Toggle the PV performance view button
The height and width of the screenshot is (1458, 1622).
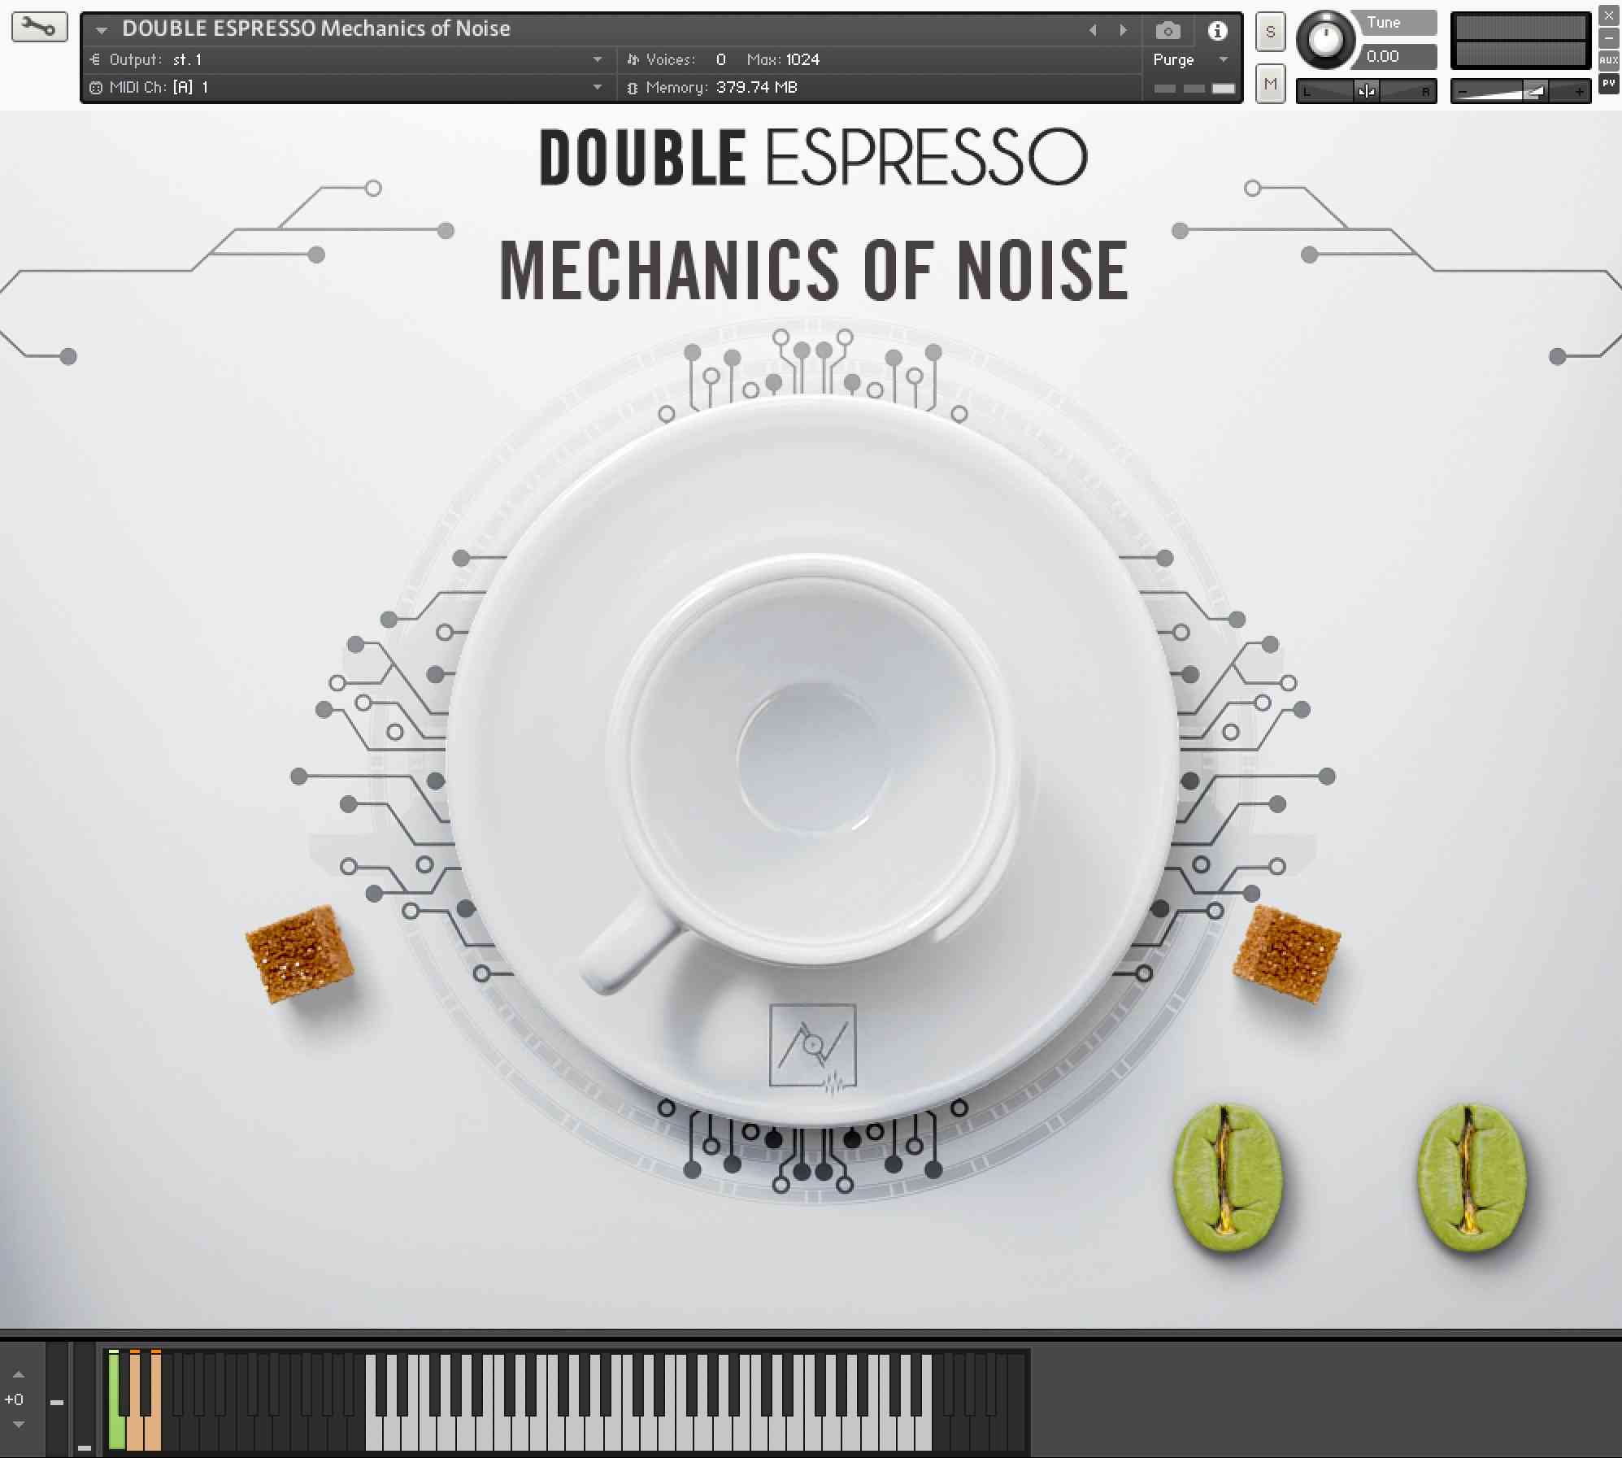[x=1608, y=84]
